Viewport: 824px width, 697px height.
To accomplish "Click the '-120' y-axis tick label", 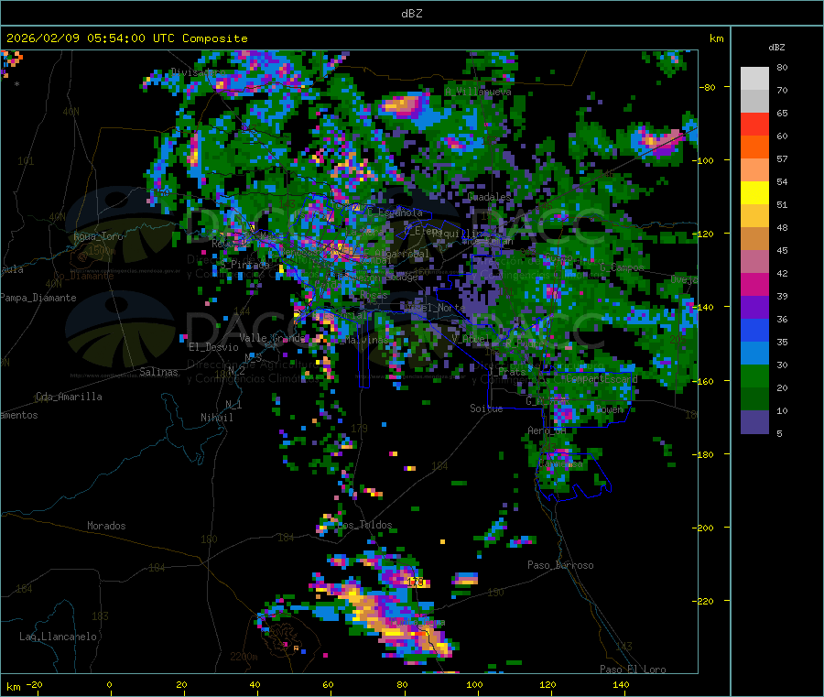I will 705,234.
